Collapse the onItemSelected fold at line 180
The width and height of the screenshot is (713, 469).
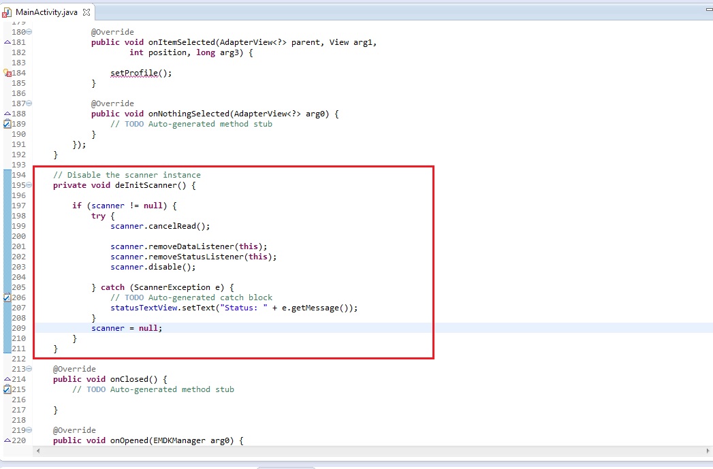(29, 32)
